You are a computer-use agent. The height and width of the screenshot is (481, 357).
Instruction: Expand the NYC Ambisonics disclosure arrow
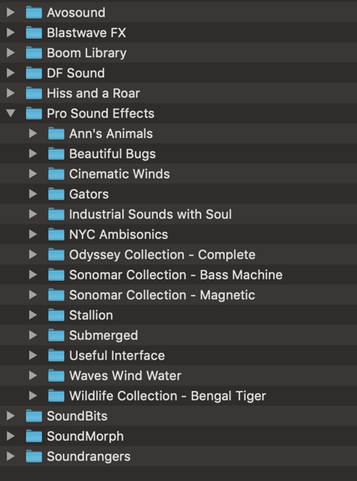pyautogui.click(x=33, y=234)
